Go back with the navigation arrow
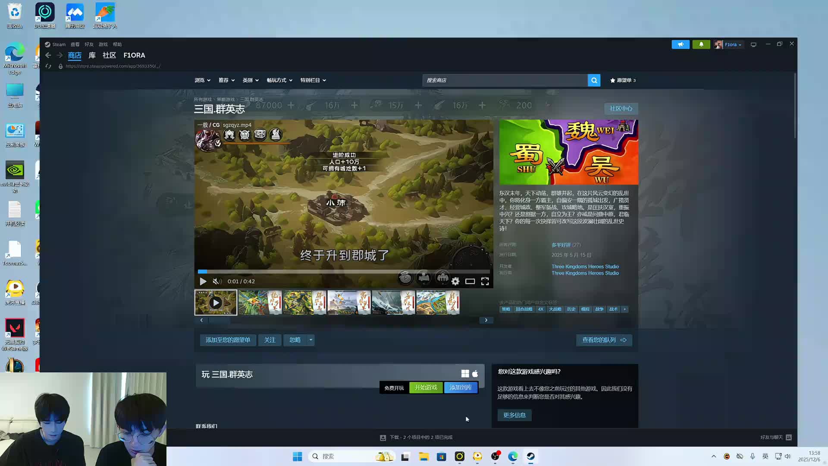 [48, 55]
